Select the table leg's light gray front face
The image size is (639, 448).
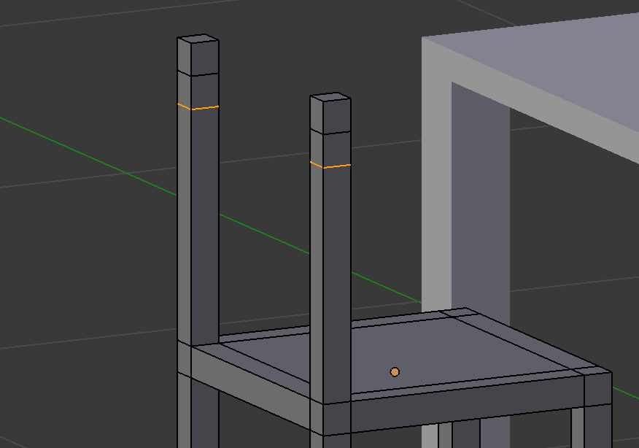coord(436,182)
